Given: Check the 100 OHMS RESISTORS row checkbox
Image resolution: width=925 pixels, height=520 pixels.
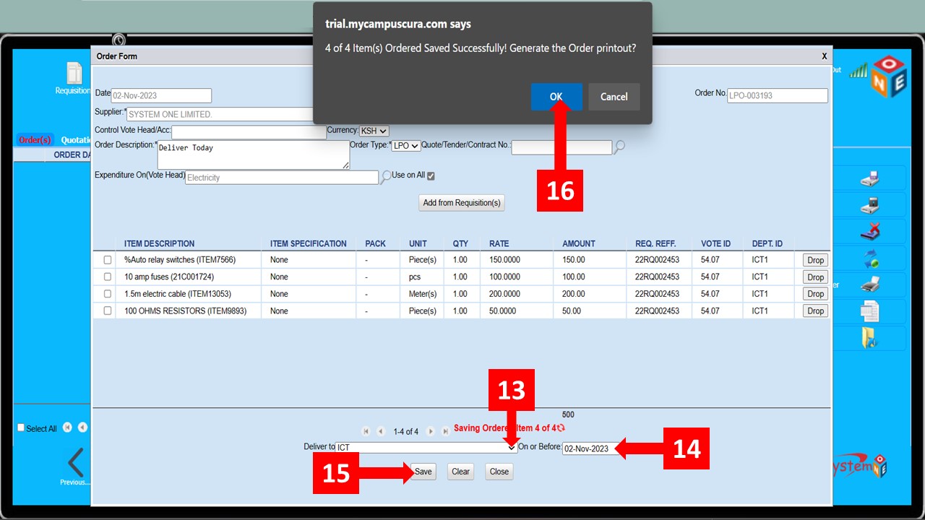Looking at the screenshot, I should coord(108,311).
